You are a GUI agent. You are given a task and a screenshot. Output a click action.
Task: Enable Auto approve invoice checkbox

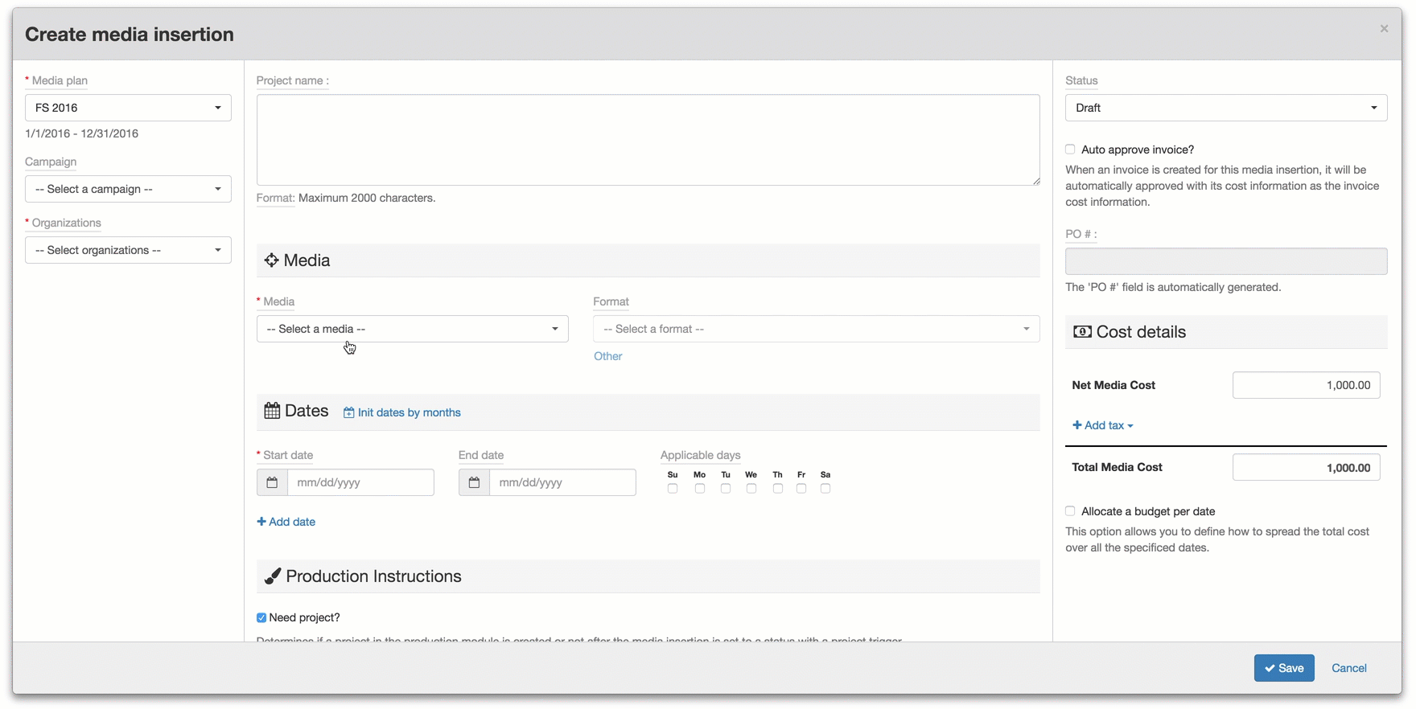(x=1070, y=150)
